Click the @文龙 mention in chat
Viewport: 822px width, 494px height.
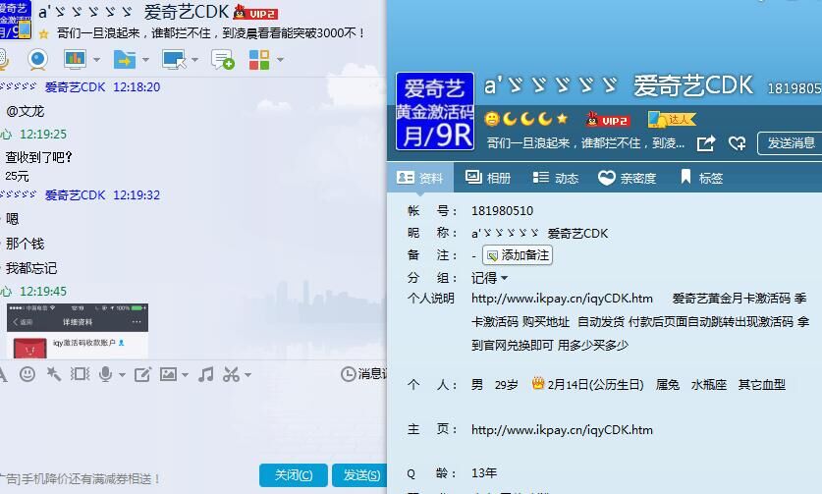(26, 111)
